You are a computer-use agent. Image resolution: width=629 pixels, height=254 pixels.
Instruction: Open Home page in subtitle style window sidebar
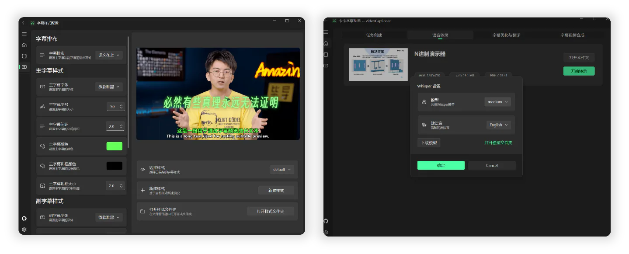tap(24, 45)
